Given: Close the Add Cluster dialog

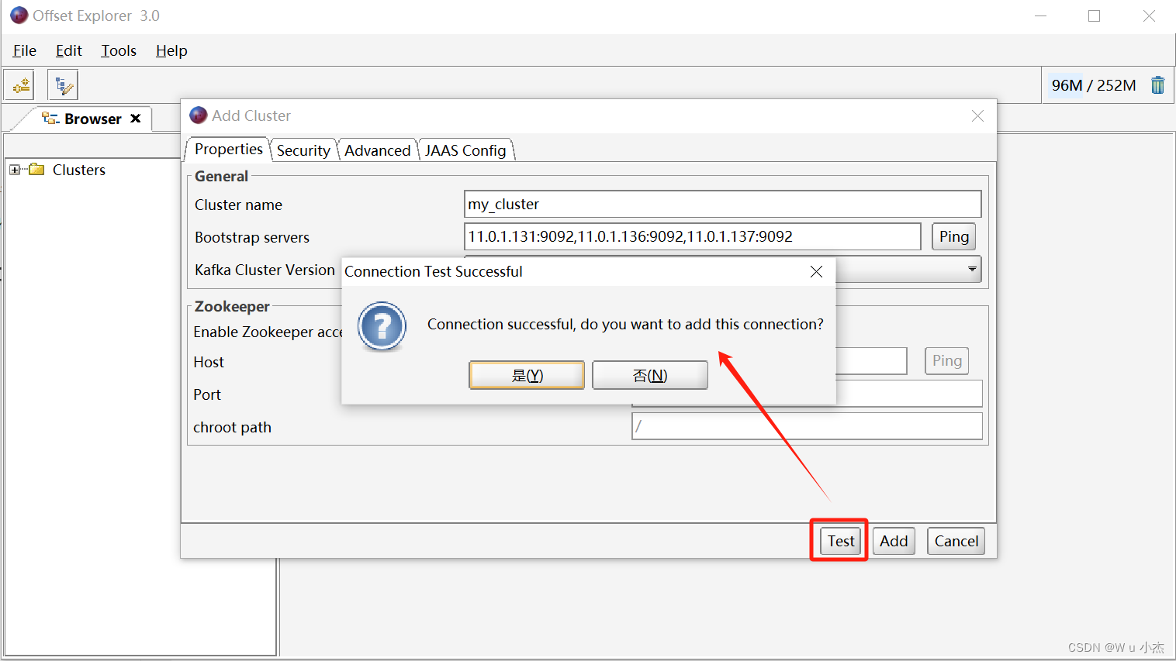Looking at the screenshot, I should pos(977,115).
